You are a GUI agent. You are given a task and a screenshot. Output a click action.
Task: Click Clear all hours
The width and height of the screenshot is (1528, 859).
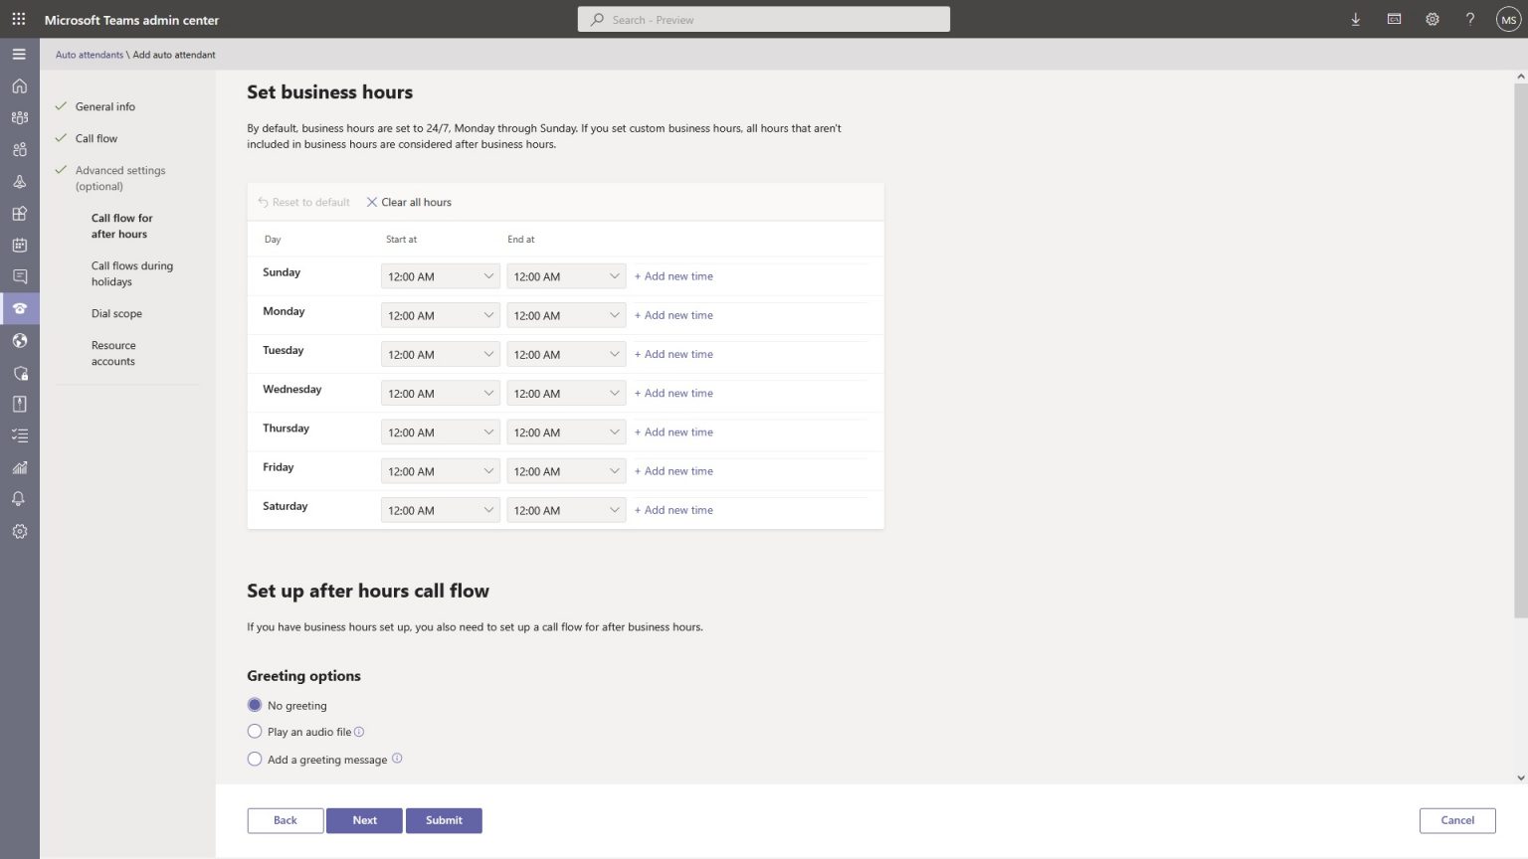point(408,202)
